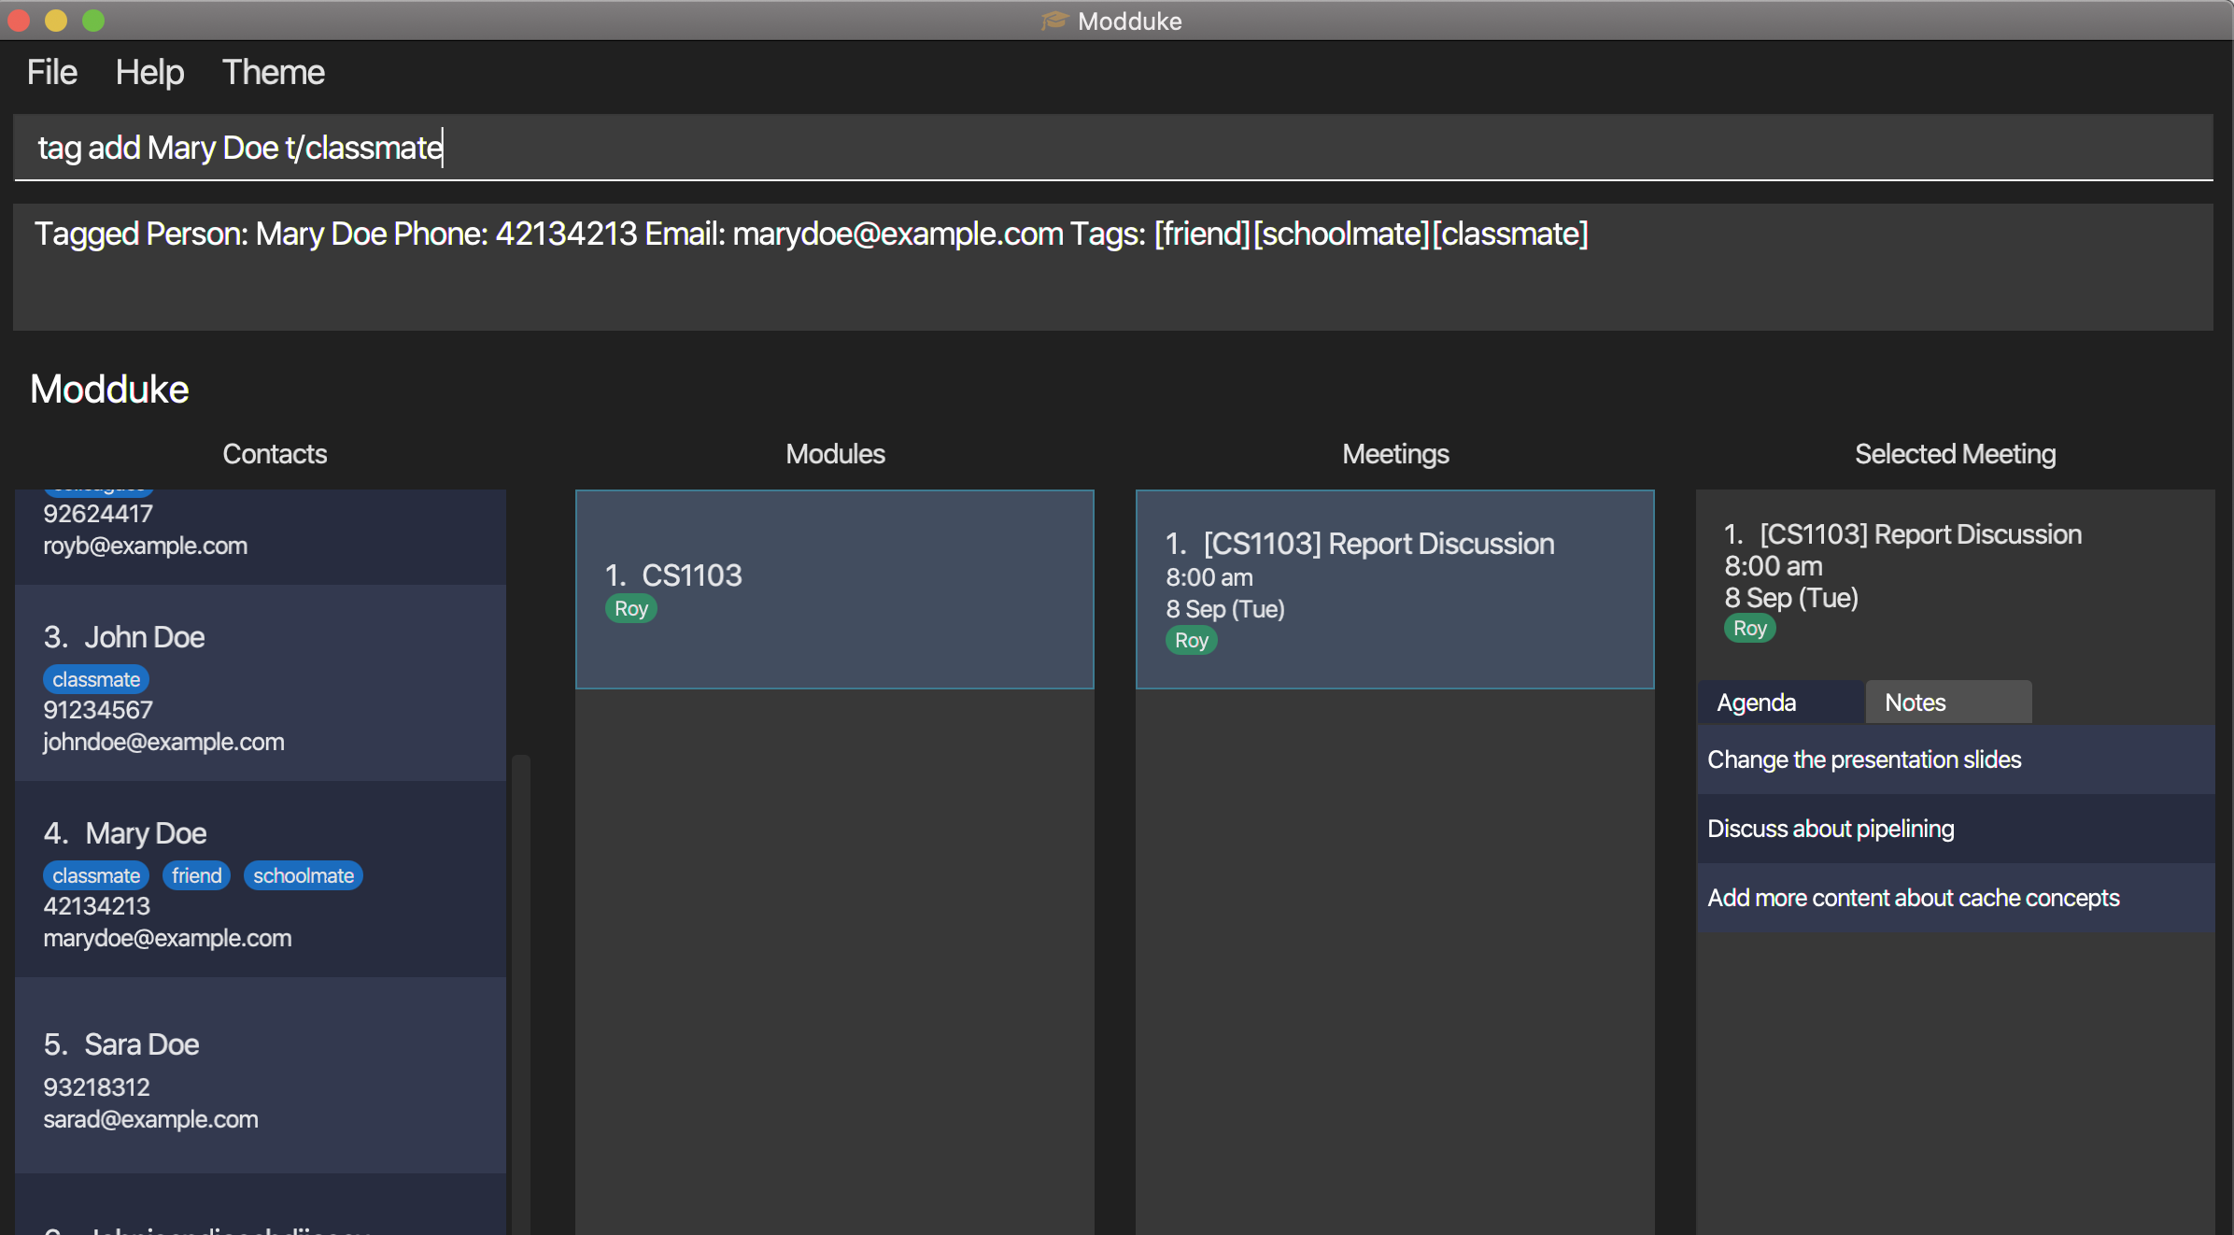Select the Report Discussion meeting in Meetings list

tap(1394, 589)
